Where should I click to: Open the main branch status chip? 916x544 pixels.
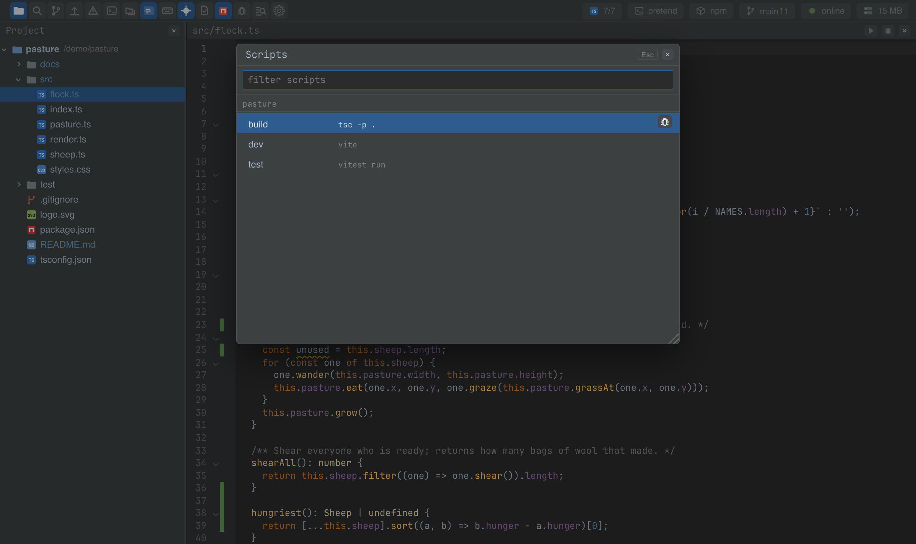tap(767, 11)
